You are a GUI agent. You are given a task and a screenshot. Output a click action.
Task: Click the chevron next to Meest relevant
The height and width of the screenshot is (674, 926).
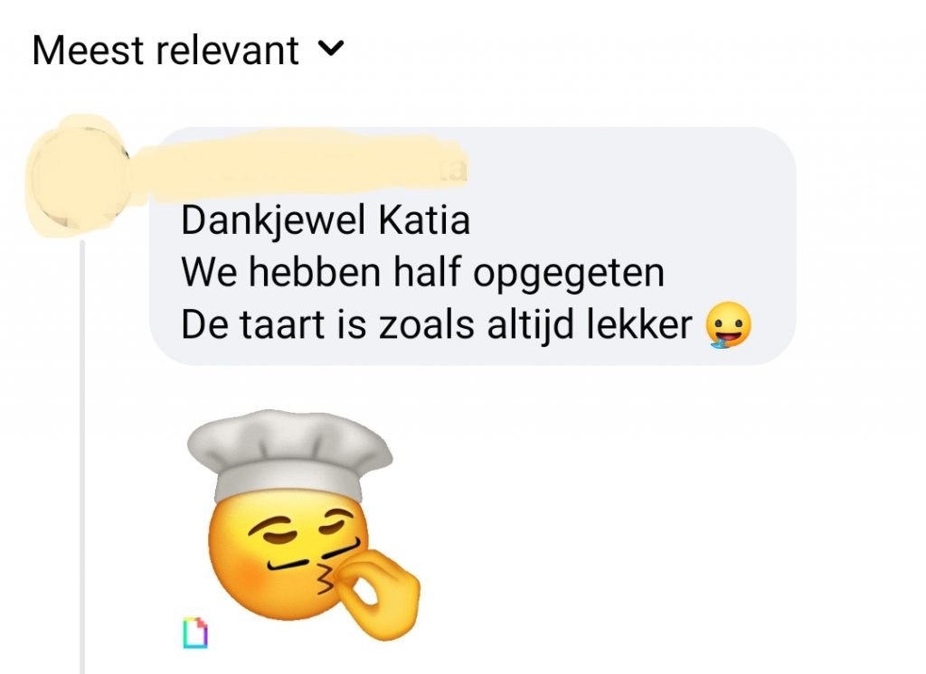(331, 49)
